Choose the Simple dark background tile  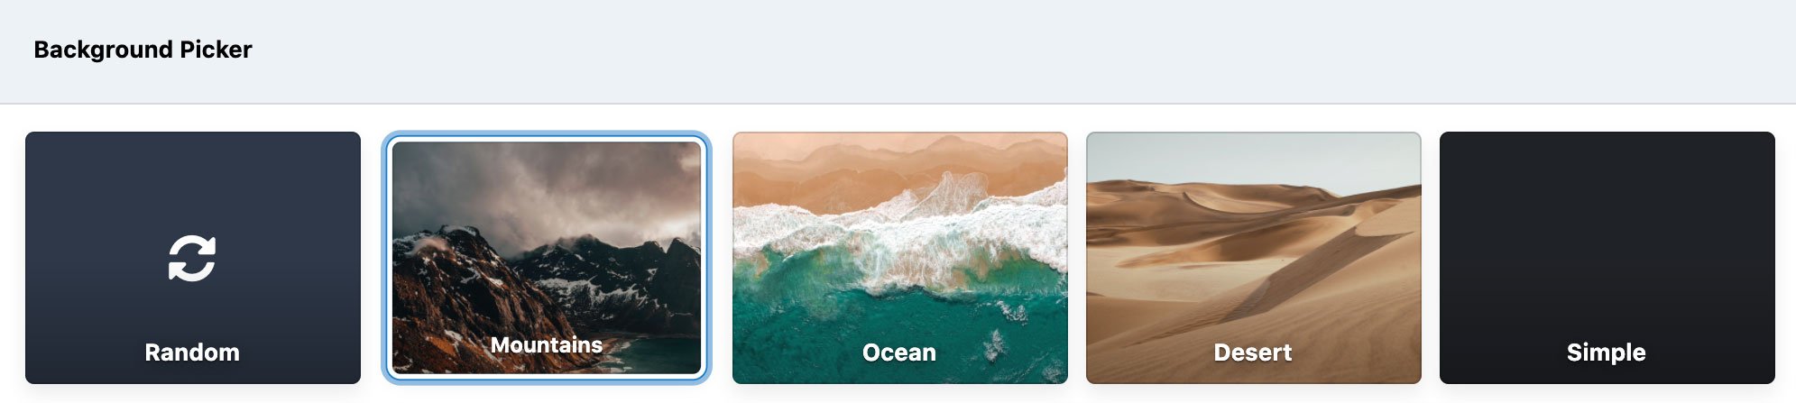(x=1607, y=258)
